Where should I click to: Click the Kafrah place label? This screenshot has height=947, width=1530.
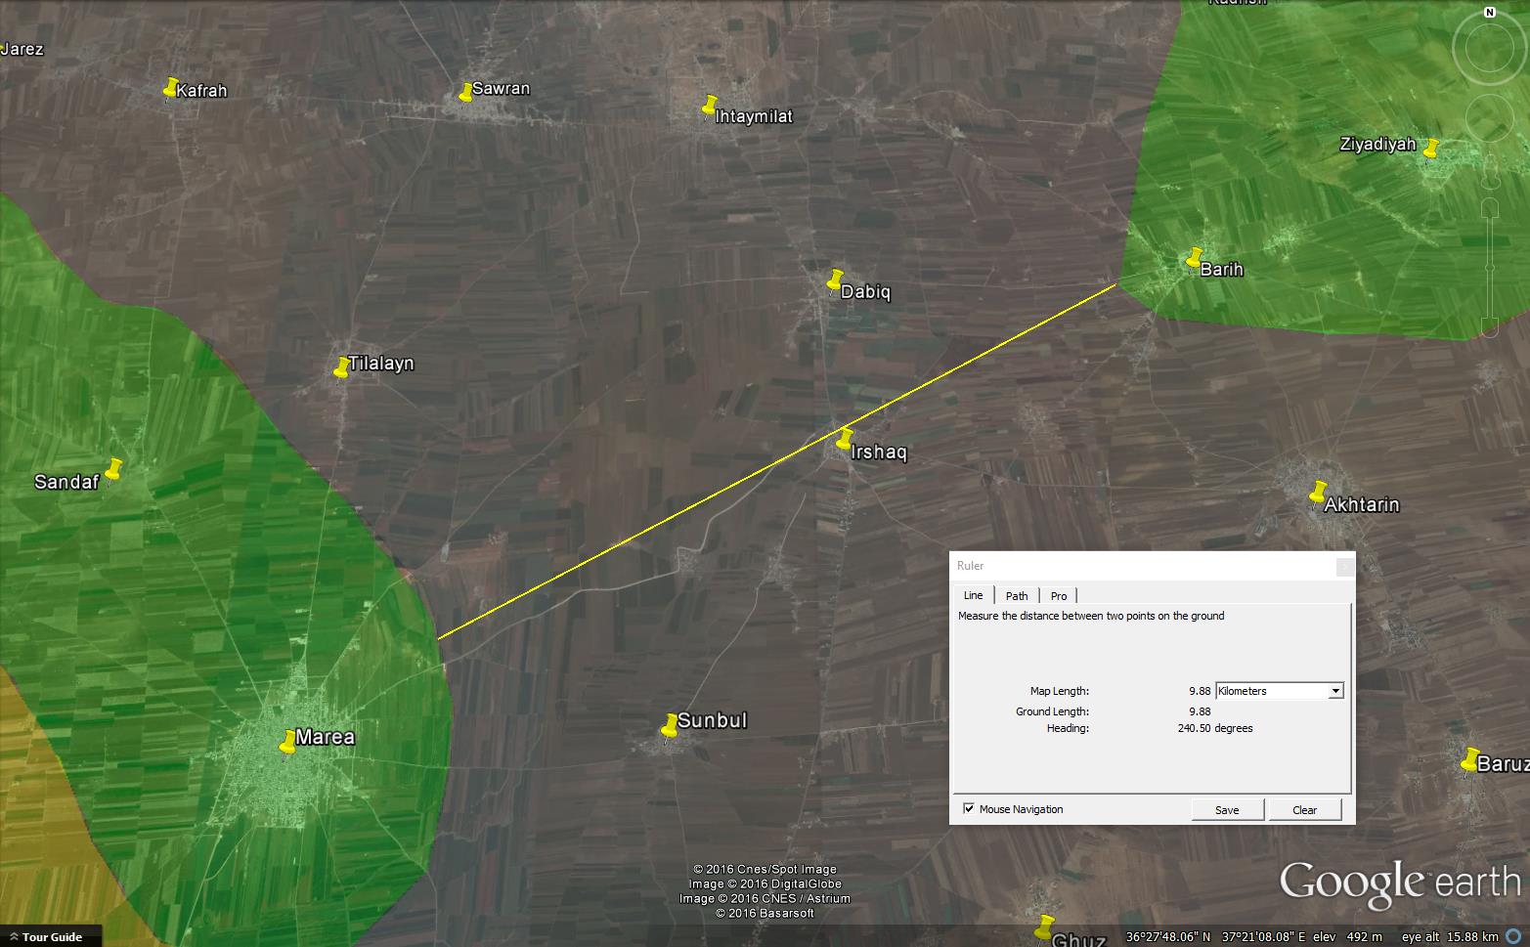coord(201,91)
